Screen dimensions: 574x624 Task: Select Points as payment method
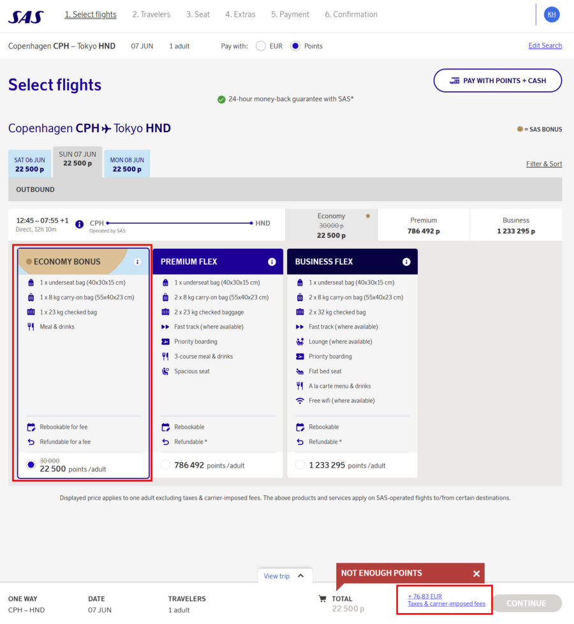(x=295, y=46)
